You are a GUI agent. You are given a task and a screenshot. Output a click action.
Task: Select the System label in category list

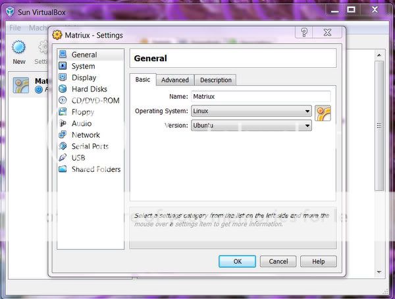point(83,67)
